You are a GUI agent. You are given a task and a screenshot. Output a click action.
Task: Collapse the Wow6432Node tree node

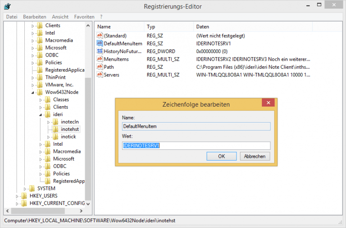tap(32, 93)
